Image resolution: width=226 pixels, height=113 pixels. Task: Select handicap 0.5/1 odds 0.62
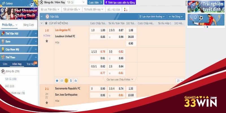pos(98,66)
